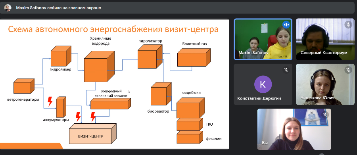Click the Хранилище водорода cube in the diagram
Image resolution: width=357 pixels, height=155 pixels.
click(99, 67)
